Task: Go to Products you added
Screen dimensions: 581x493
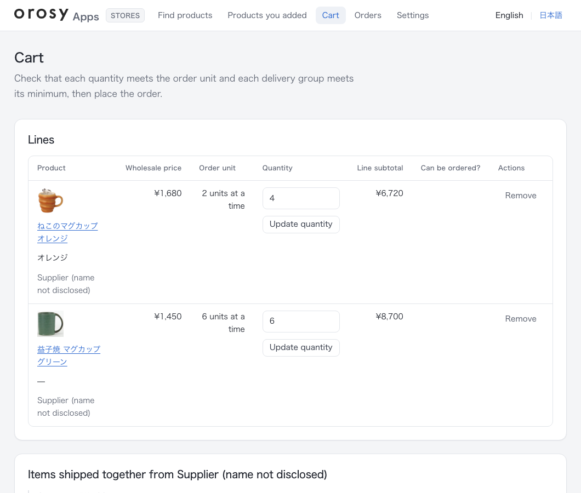Action: (x=267, y=15)
